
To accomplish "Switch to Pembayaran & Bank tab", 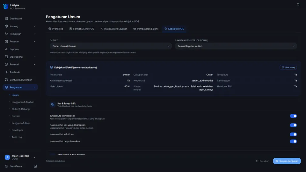I will pyautogui.click(x=146, y=29).
